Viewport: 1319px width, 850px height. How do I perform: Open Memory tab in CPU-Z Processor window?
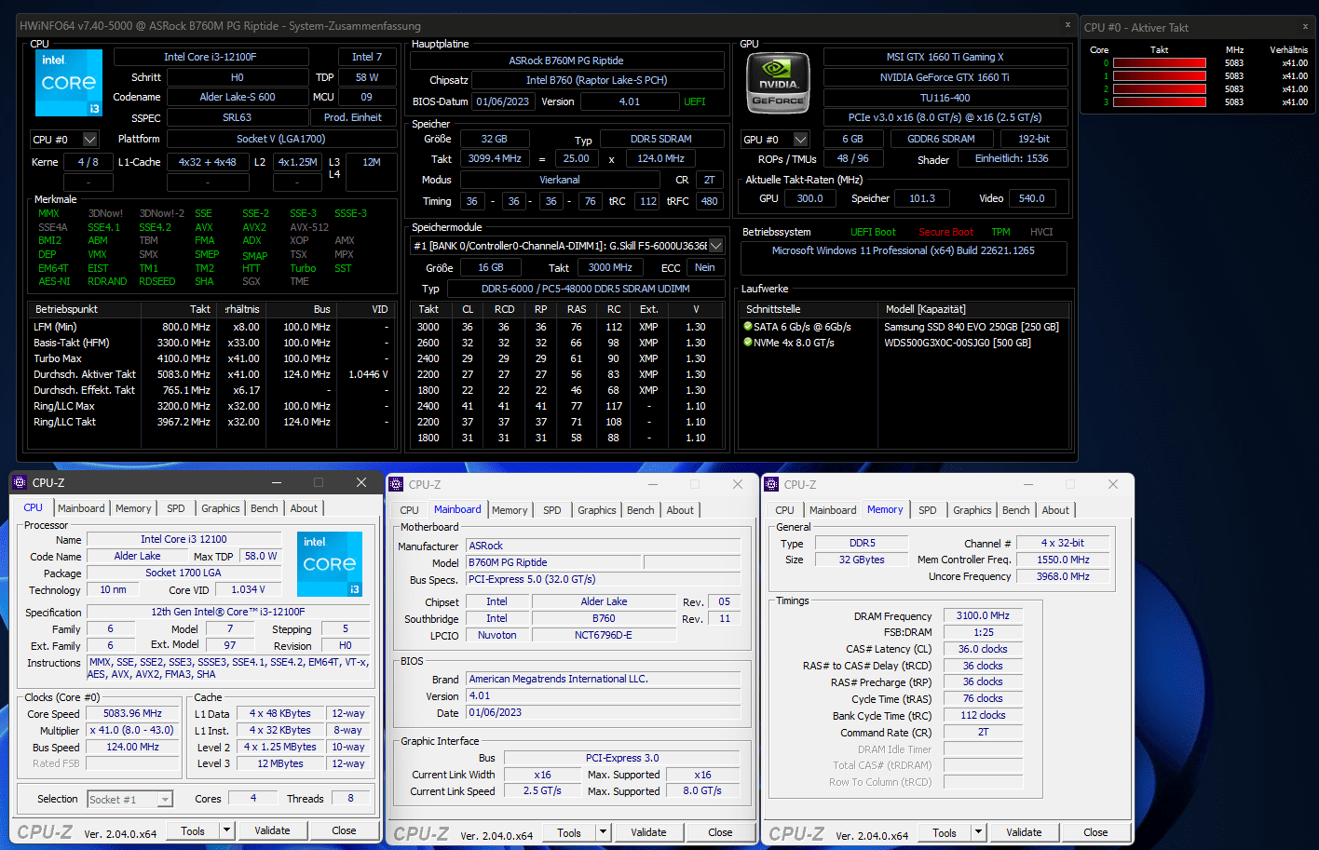[x=133, y=508]
